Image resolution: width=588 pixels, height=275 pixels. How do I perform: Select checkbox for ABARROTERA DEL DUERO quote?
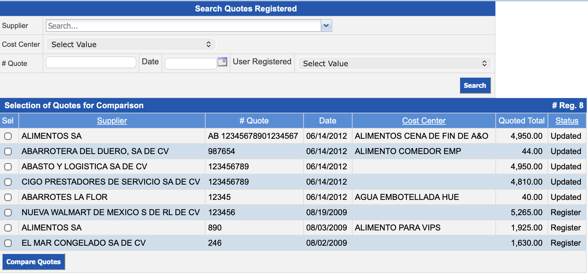click(8, 152)
